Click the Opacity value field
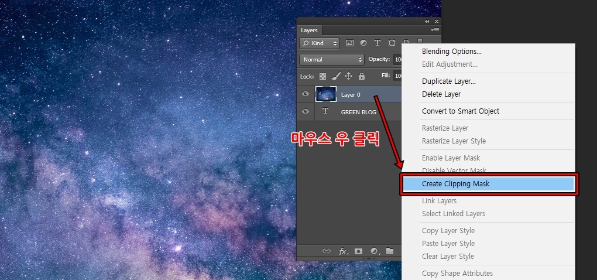The image size is (597, 280). (398, 59)
